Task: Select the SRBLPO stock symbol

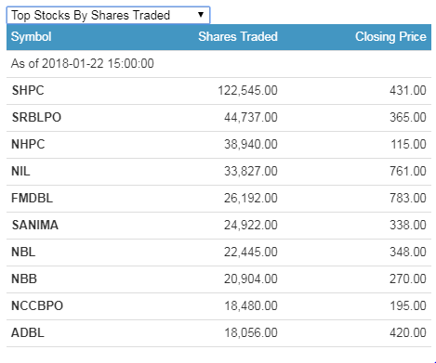Action: (36, 117)
